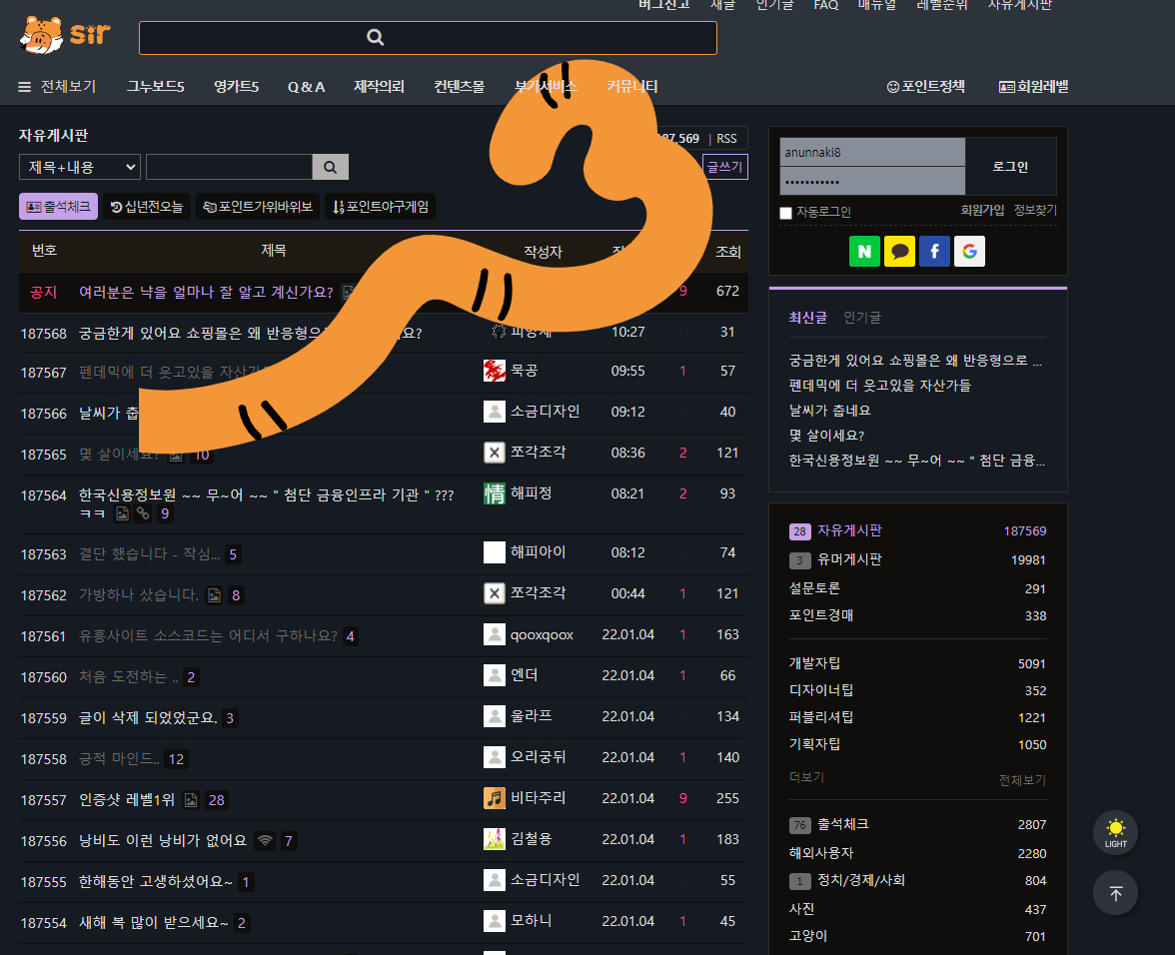Click the KakaoTalk login icon
The image size is (1175, 955).
point(899,252)
